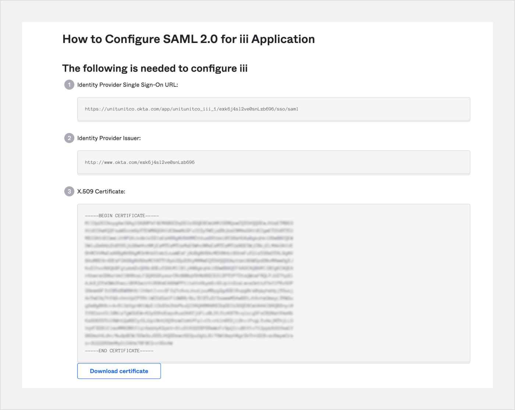The image size is (515, 410).
Task: Click the 'Identity Provider Issuer:' label
Action: 109,138
